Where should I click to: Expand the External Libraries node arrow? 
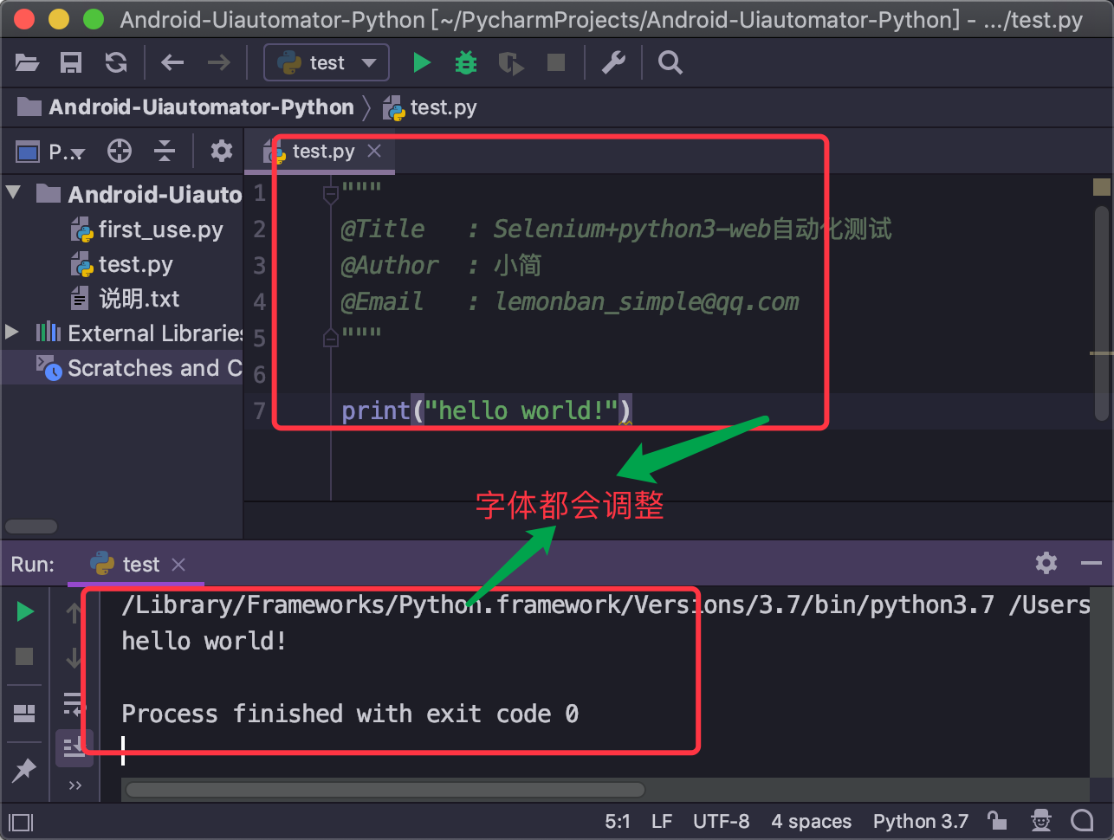(x=12, y=332)
